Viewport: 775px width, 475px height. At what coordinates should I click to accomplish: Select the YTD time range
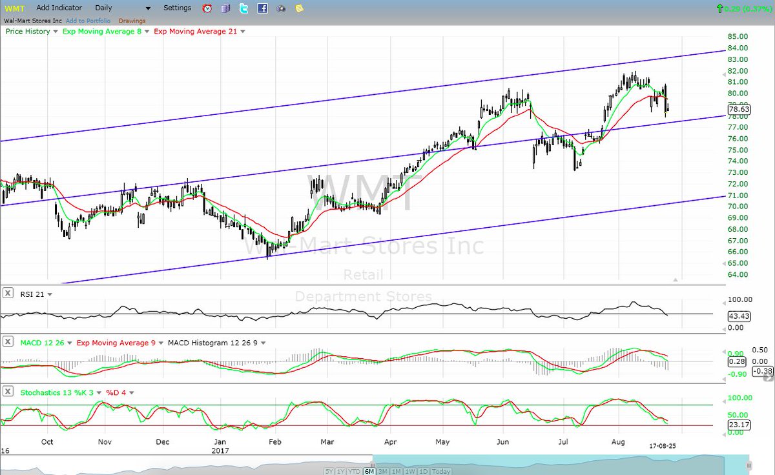356,470
